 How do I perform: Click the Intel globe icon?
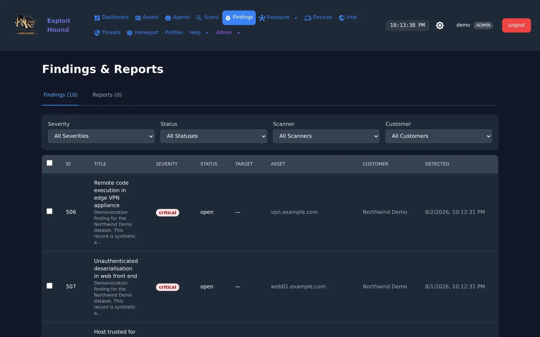[x=342, y=18]
